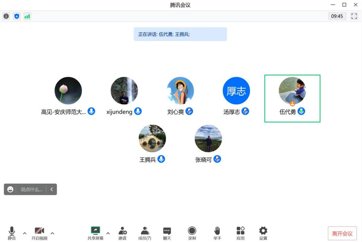
Task: Open the blue security shield icon
Action: point(16,16)
